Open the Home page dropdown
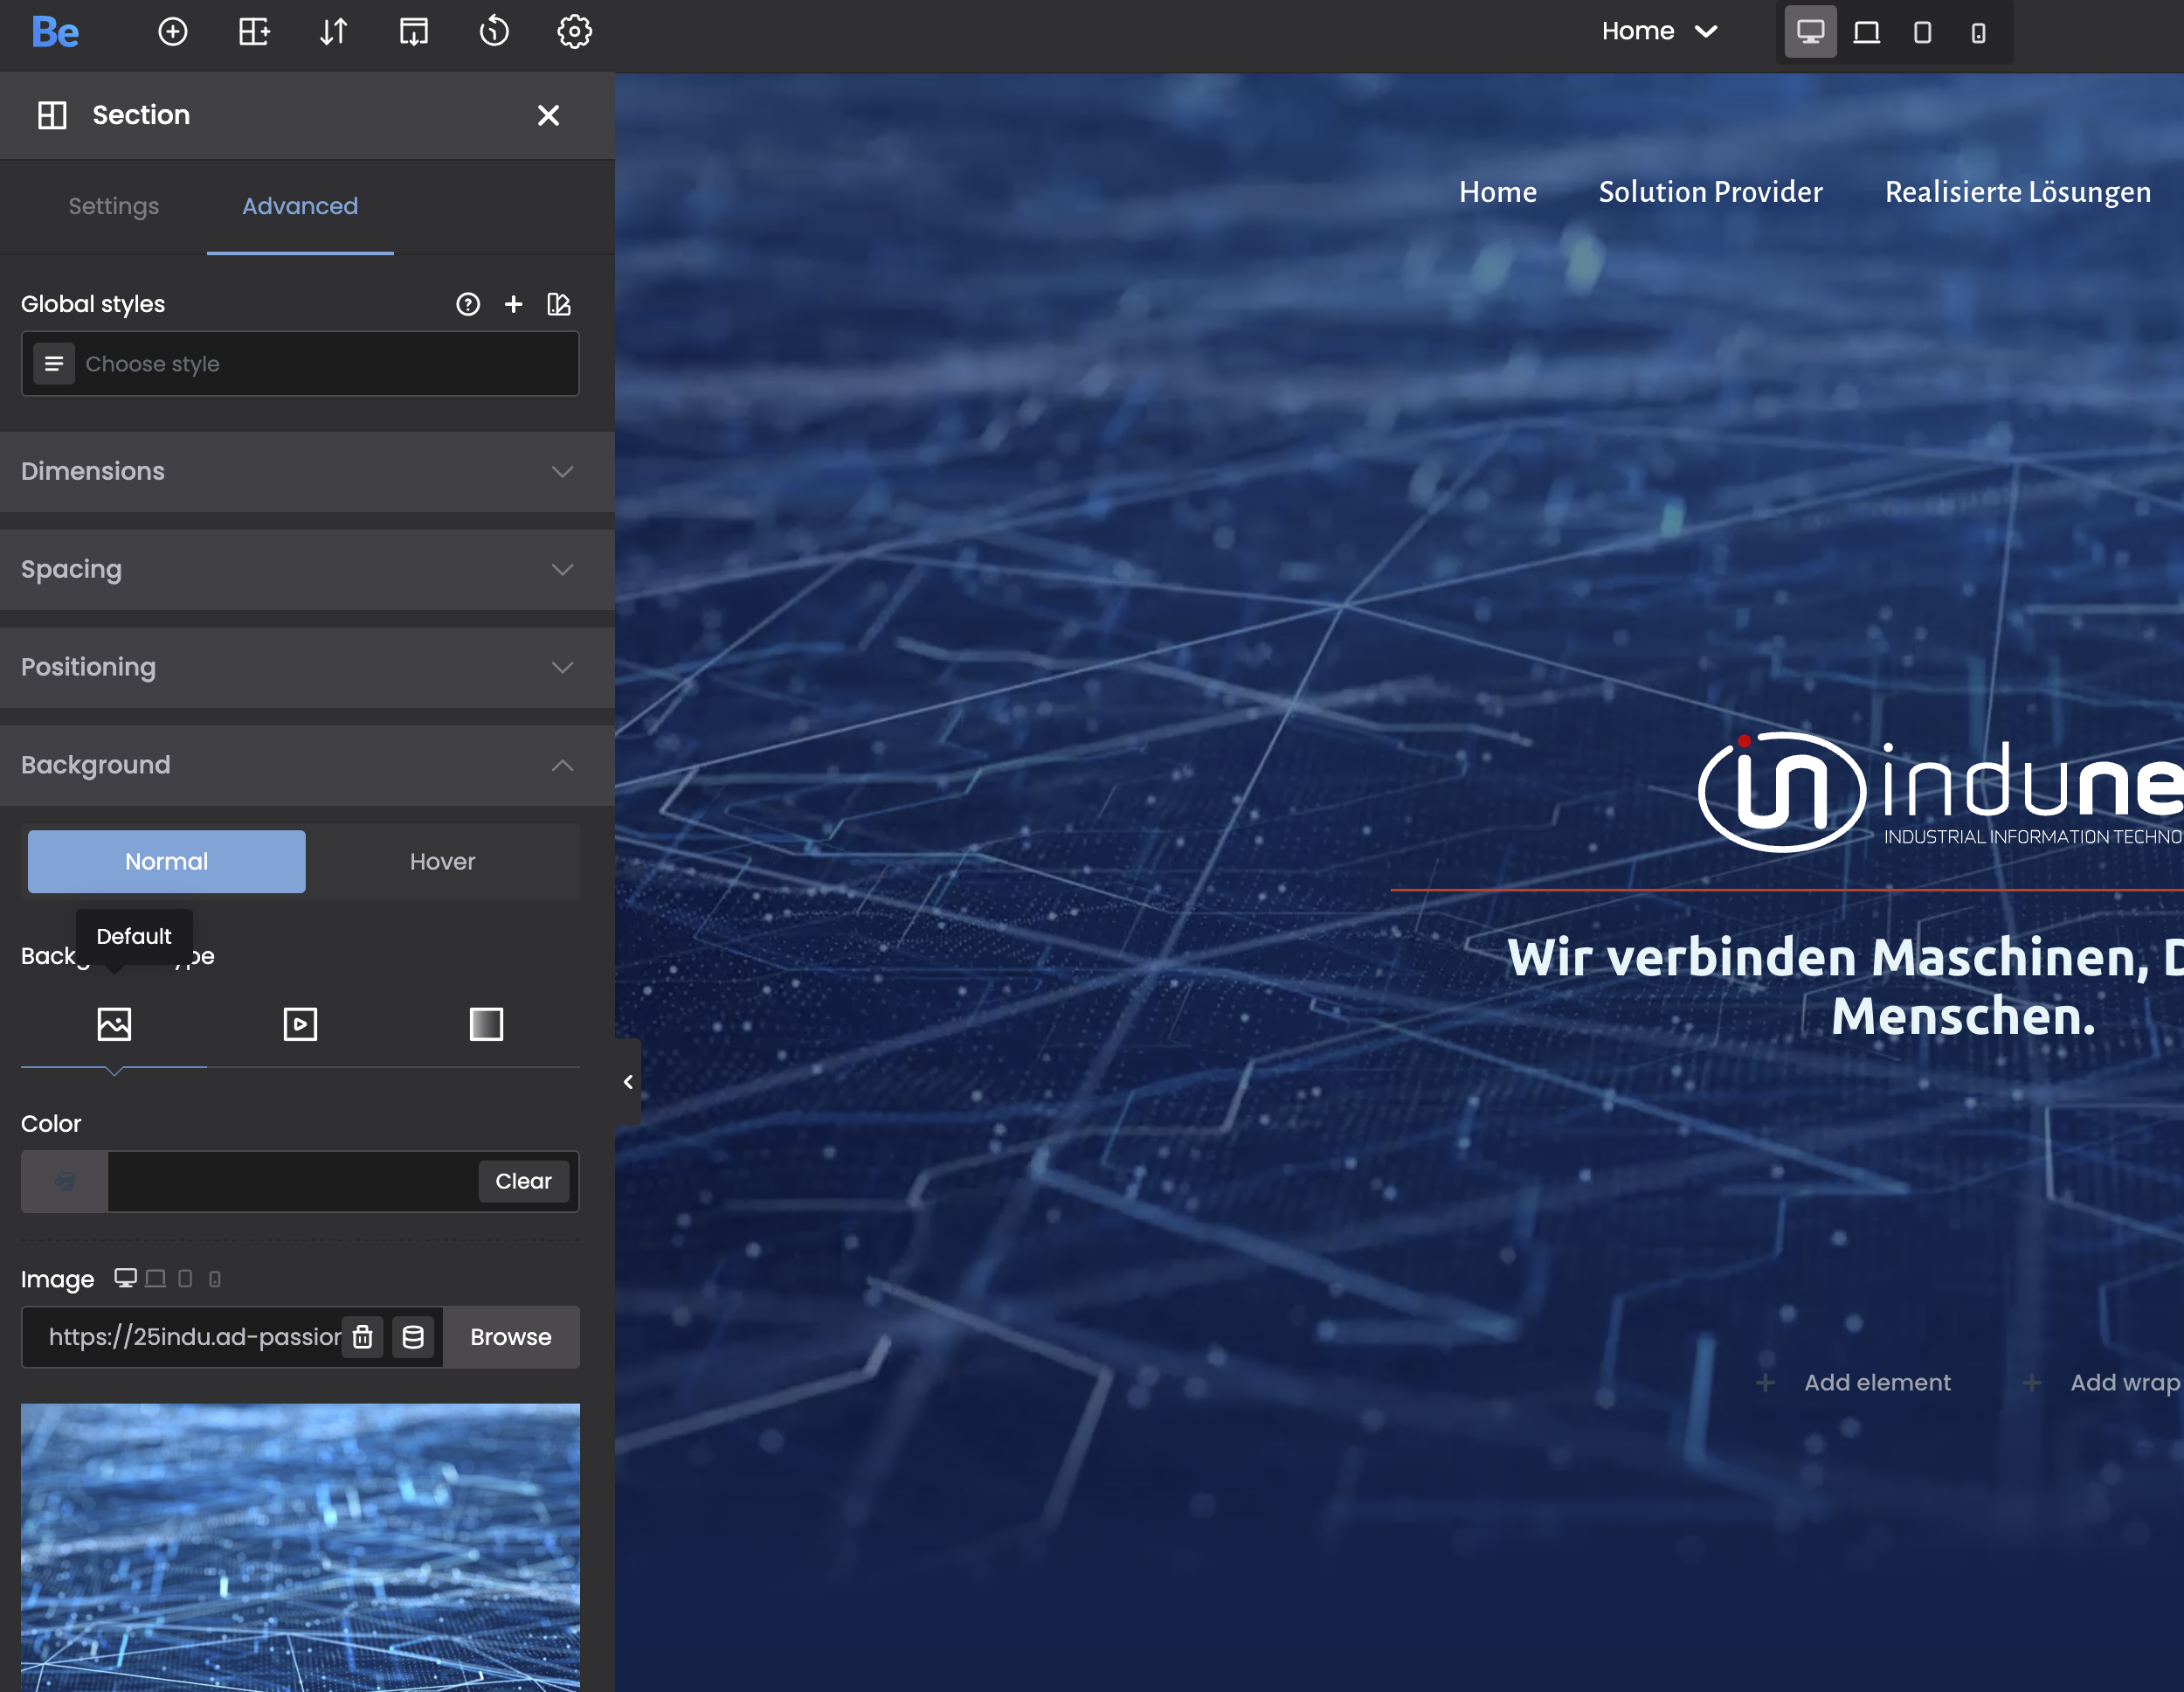The width and height of the screenshot is (2184, 1692). (x=1658, y=32)
